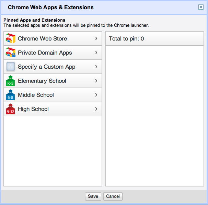The height and width of the screenshot is (205, 208).
Task: Click the blue 6-8 schoolhouse icon
Action: click(10, 95)
